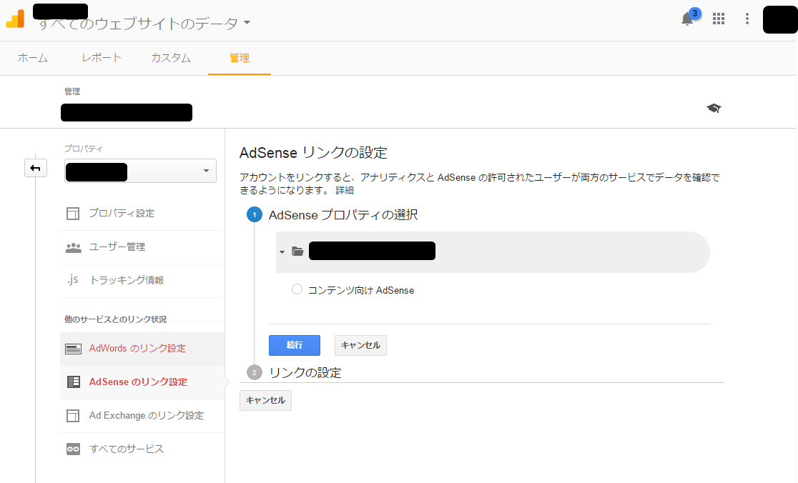
Task: Open the すべてのウェブサイトのデータ view selector
Action: tap(144, 24)
